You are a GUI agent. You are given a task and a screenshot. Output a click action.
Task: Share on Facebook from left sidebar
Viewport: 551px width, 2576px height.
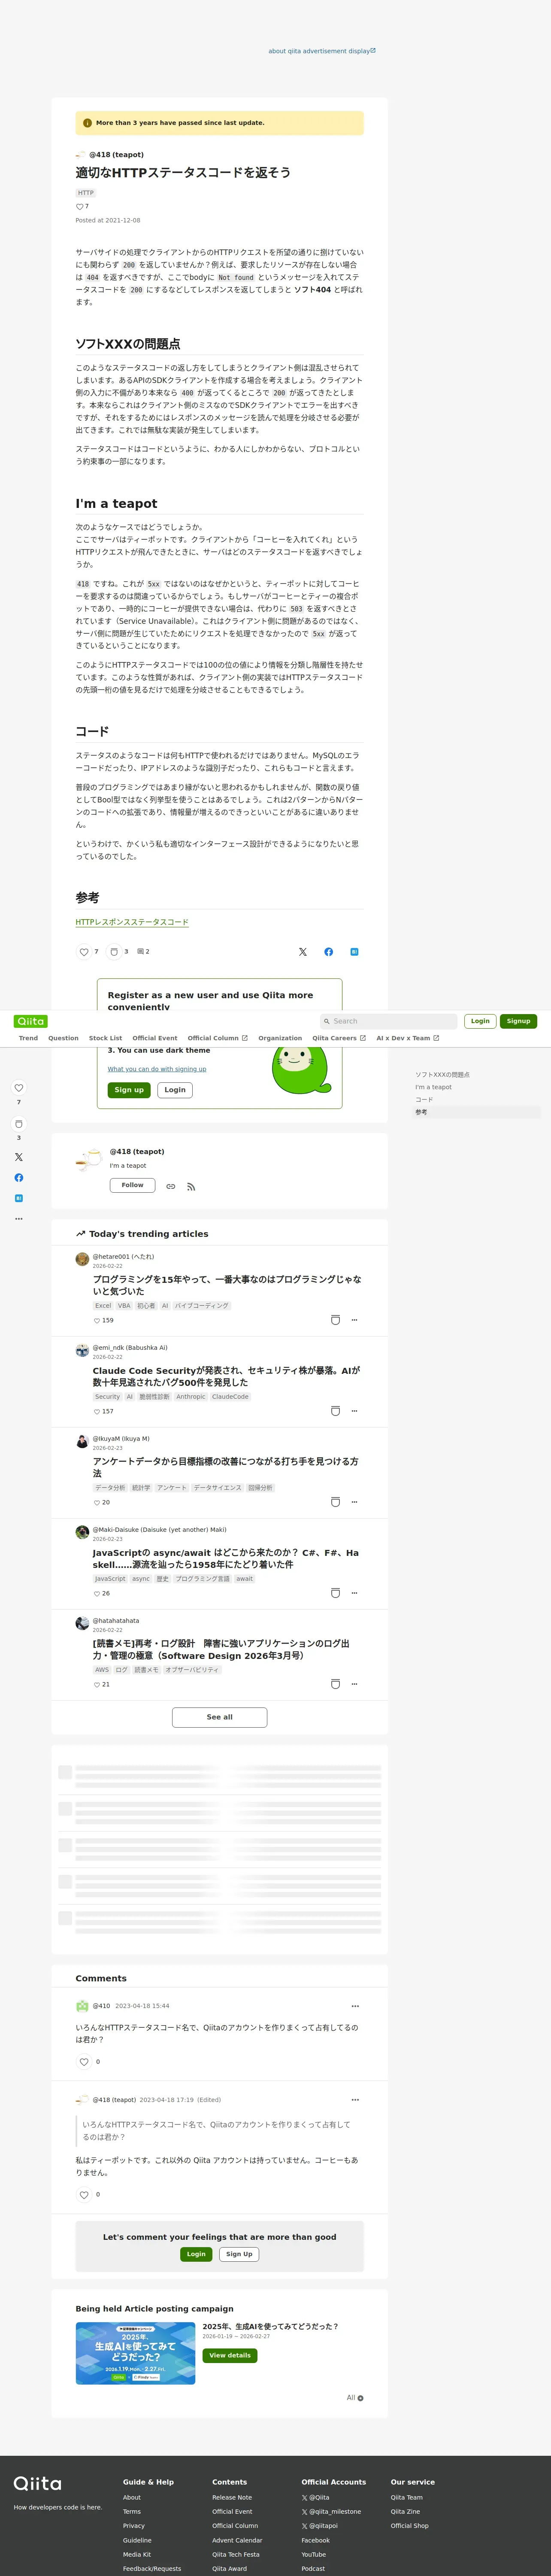pyautogui.click(x=18, y=1178)
